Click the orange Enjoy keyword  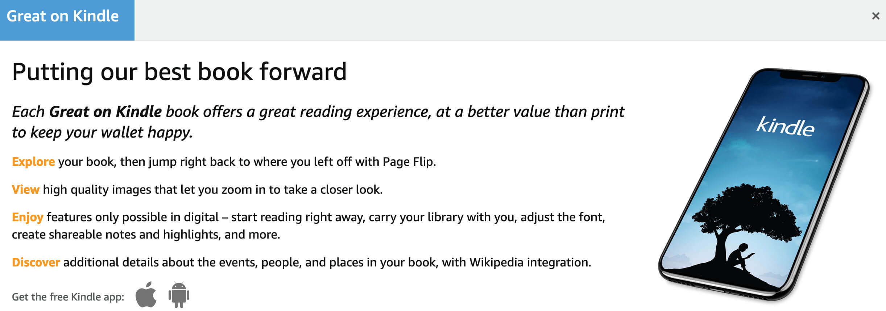tap(28, 217)
